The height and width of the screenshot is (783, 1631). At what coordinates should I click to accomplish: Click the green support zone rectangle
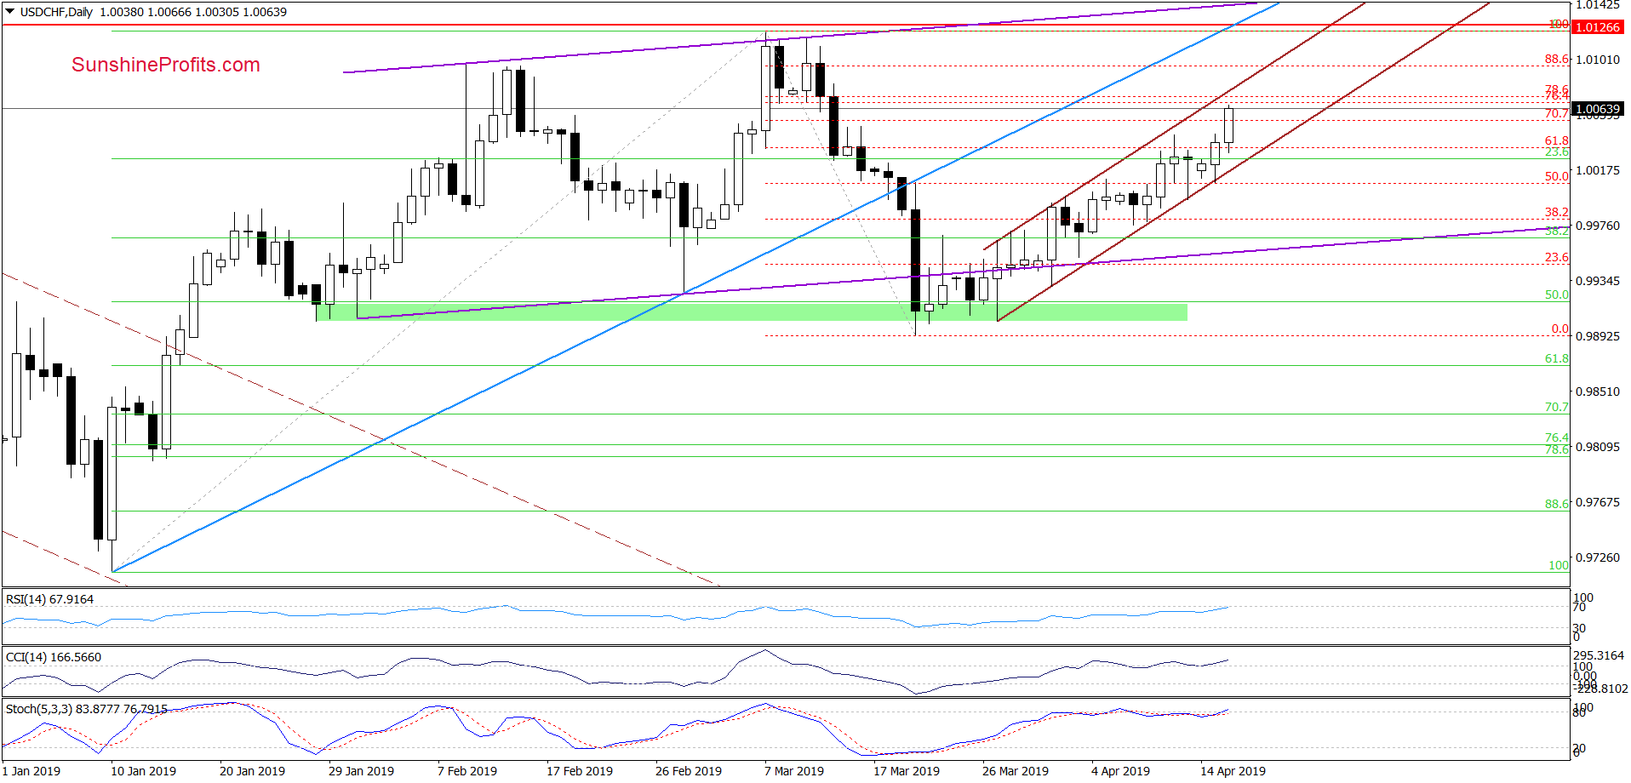(751, 312)
